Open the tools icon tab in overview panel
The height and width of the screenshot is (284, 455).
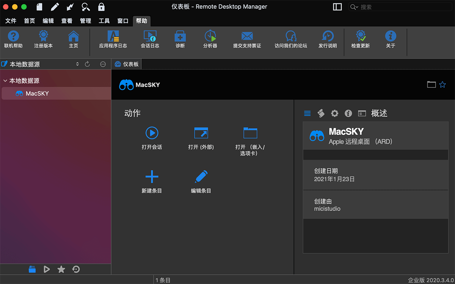[x=321, y=113]
